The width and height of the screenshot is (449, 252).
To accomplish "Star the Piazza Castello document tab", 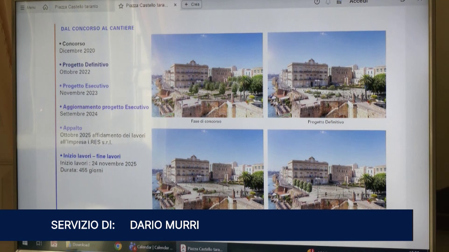I will pyautogui.click(x=121, y=6).
